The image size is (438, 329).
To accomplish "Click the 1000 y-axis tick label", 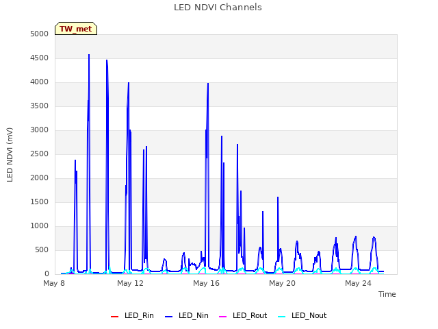I will (40, 226).
